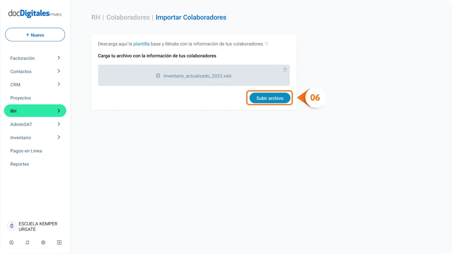Image resolution: width=452 pixels, height=254 pixels.
Task: Select the RH menu item
Action: (35, 111)
